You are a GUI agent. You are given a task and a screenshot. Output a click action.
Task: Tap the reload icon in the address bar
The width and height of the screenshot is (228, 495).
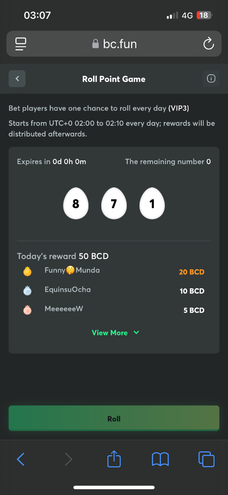tap(209, 43)
